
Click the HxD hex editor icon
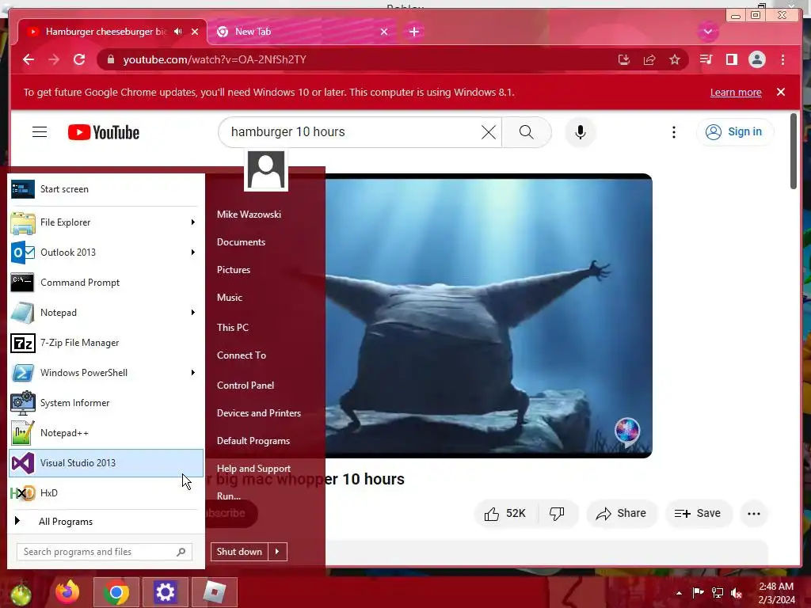(x=23, y=492)
